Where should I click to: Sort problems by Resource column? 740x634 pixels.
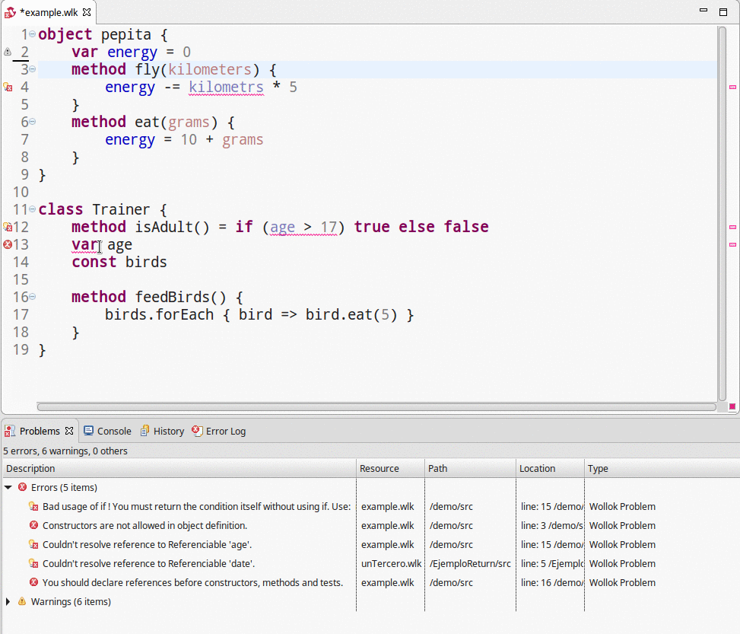[390, 468]
